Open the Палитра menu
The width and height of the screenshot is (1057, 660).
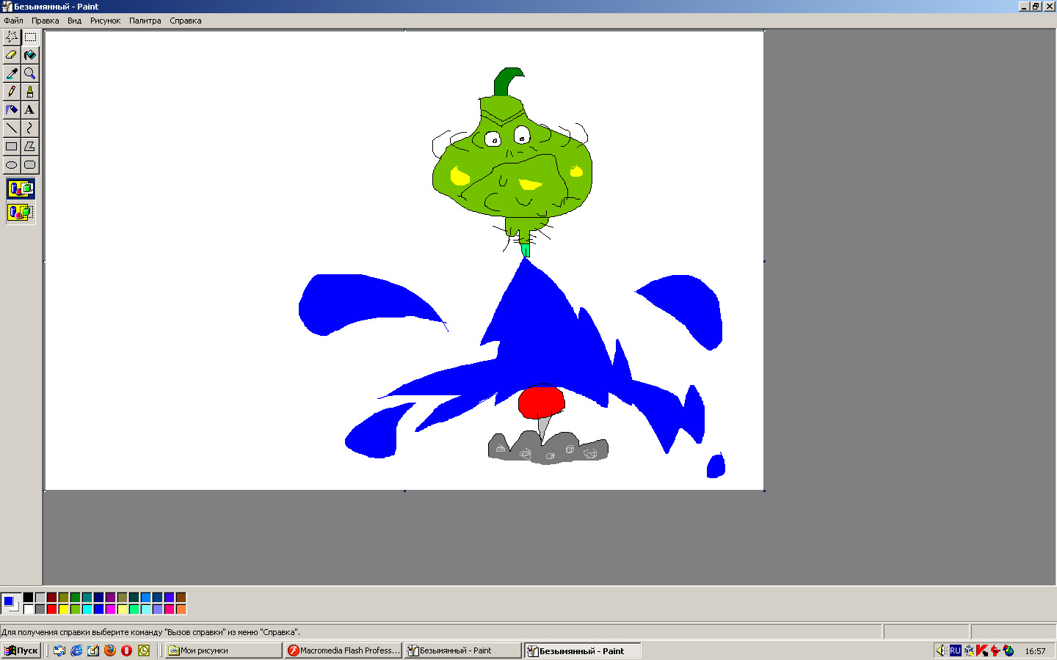145,21
